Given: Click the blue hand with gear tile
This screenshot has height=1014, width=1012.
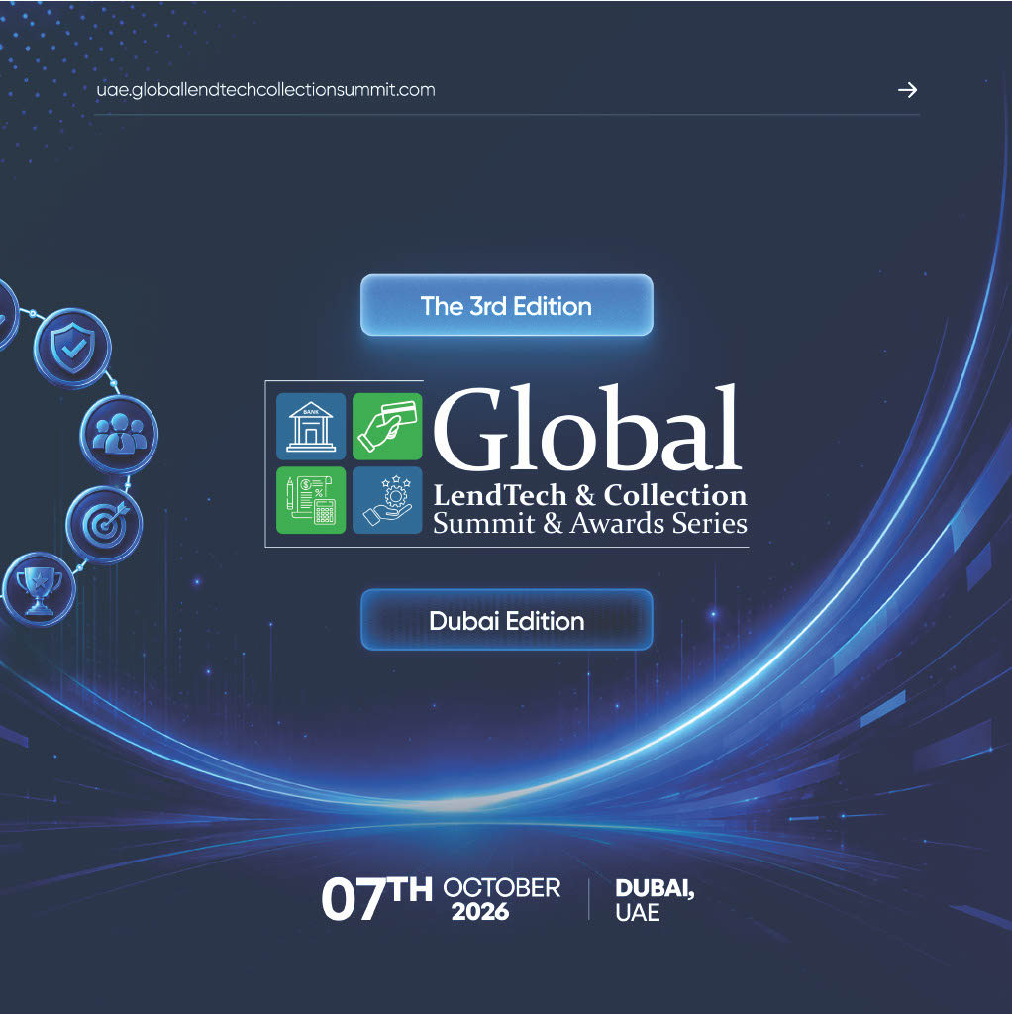Looking at the screenshot, I should 387,500.
